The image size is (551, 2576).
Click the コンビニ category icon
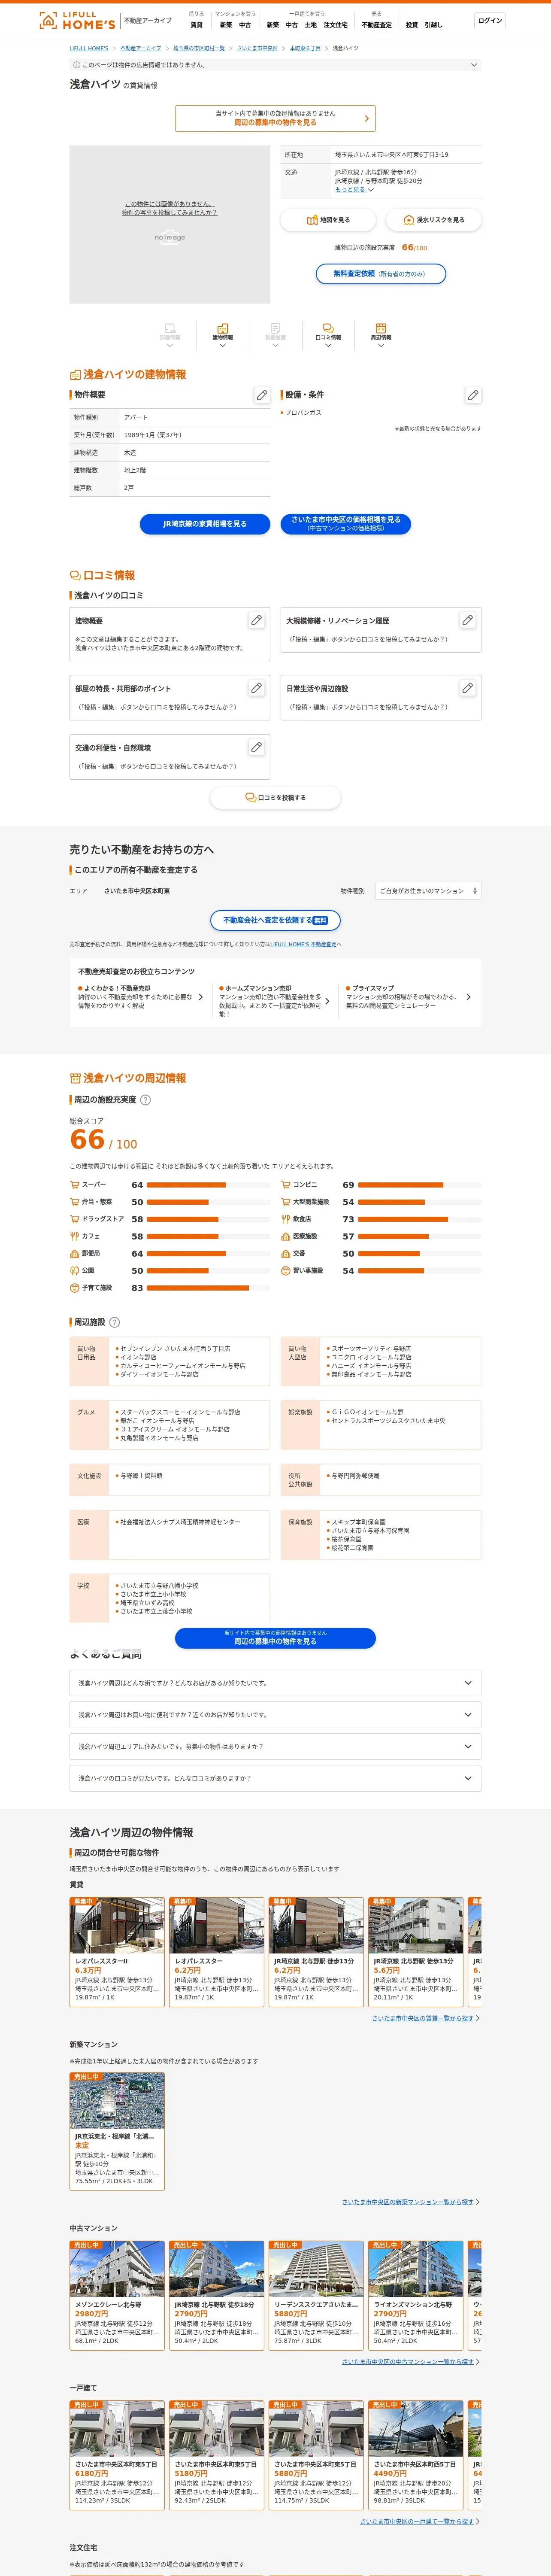coord(285,1185)
